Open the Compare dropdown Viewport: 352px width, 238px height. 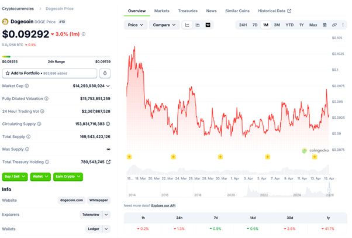[x=163, y=25]
